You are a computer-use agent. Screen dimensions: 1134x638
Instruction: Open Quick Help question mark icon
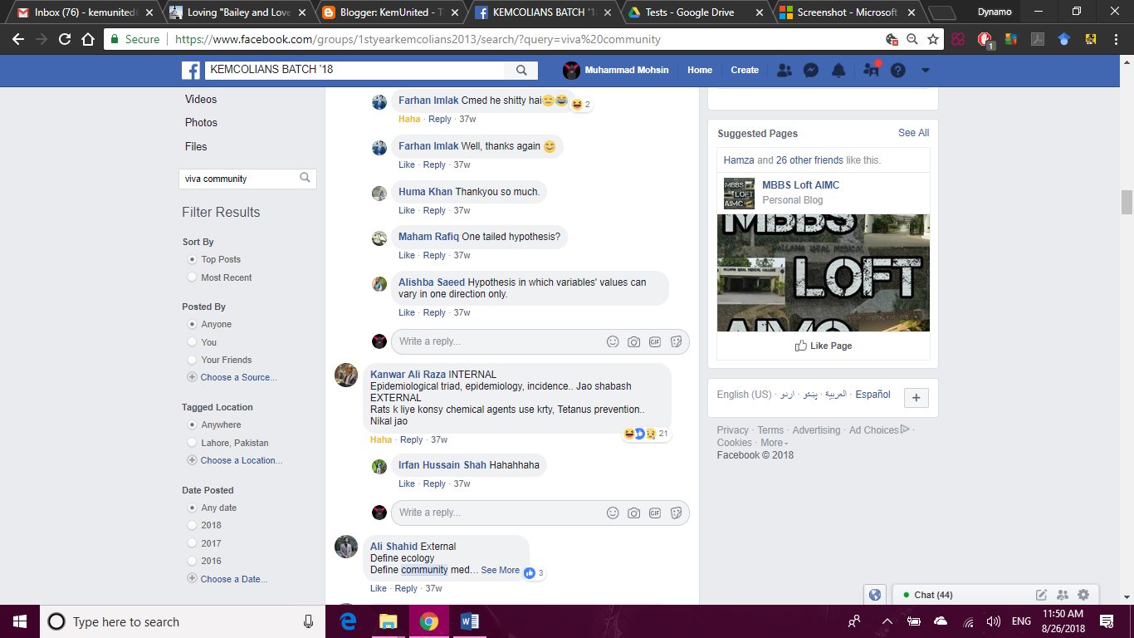point(897,70)
